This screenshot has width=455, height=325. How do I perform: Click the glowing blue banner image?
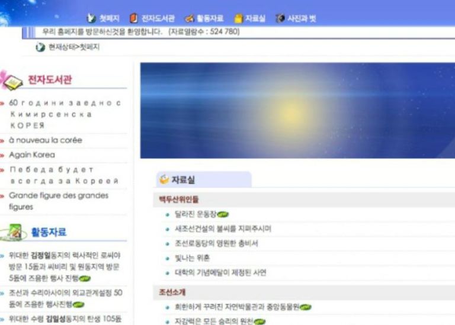coord(297,111)
